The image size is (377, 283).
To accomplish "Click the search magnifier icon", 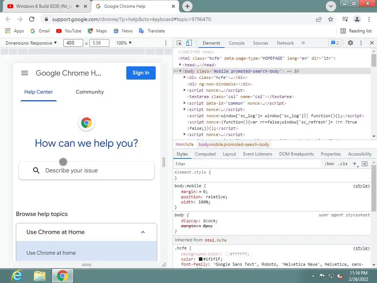I will coord(36,170).
